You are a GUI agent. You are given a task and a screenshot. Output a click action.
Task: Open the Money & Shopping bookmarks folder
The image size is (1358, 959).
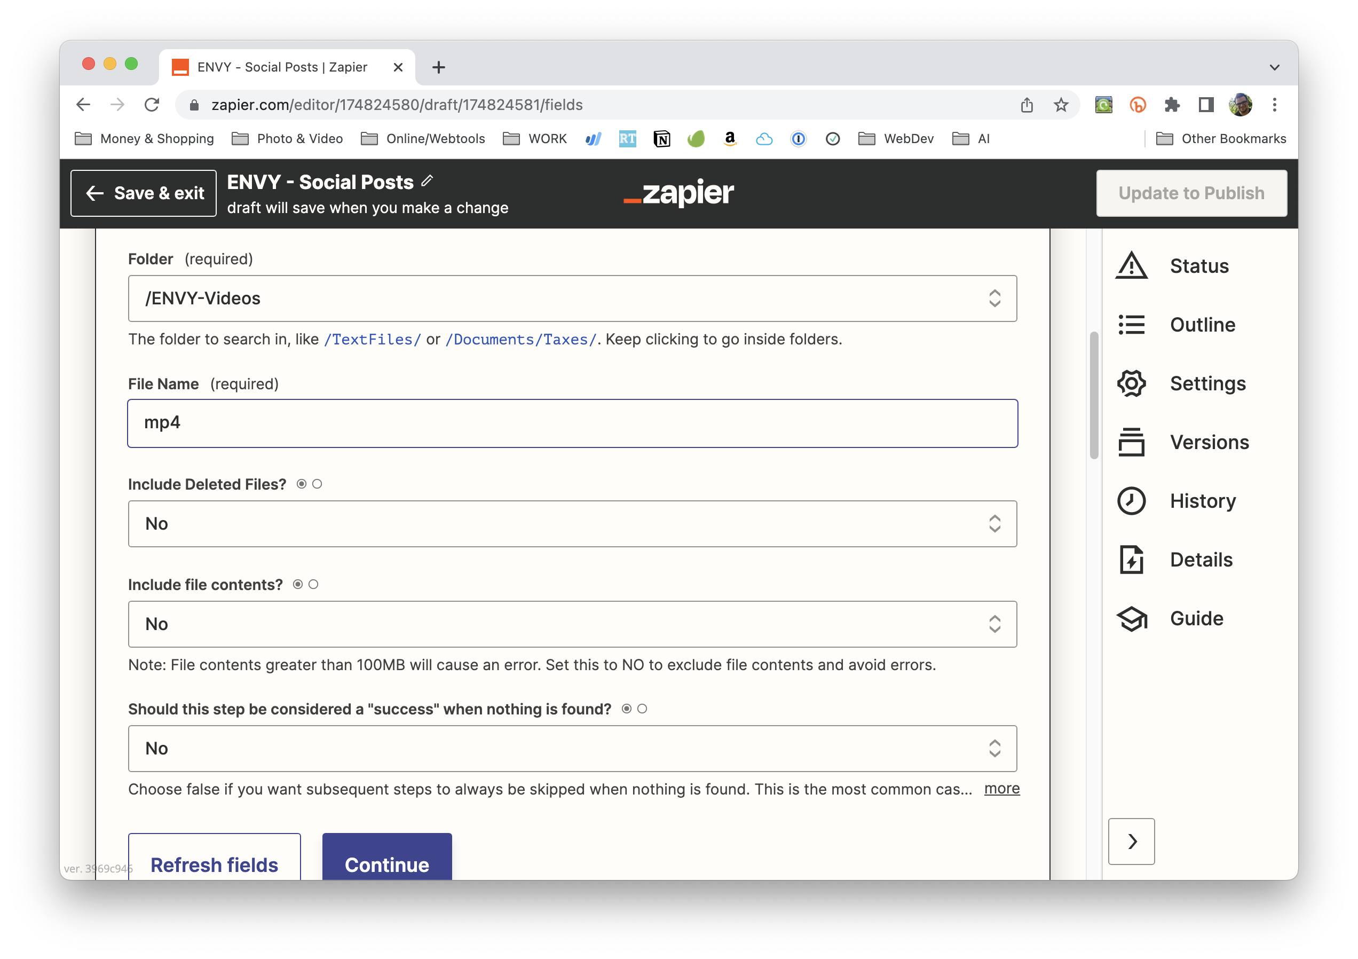click(144, 139)
